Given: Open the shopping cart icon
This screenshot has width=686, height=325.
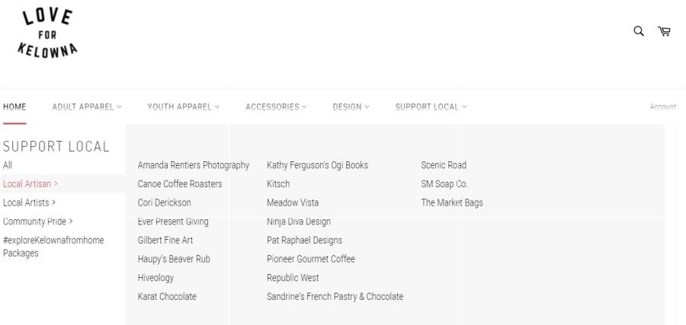Looking at the screenshot, I should [x=664, y=31].
